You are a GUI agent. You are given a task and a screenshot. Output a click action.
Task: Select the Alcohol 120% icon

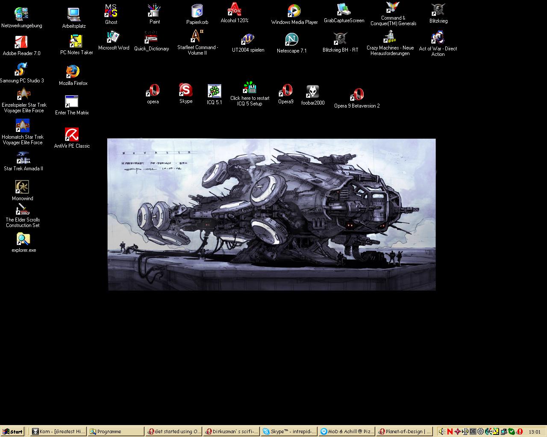(234, 10)
